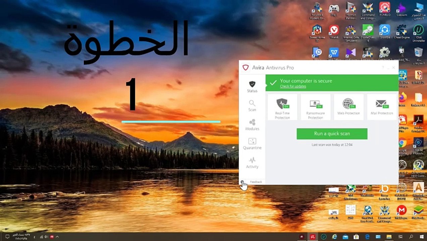Open the CrystalDisk desktop shortcut
427x241 pixels.
pos(368,33)
